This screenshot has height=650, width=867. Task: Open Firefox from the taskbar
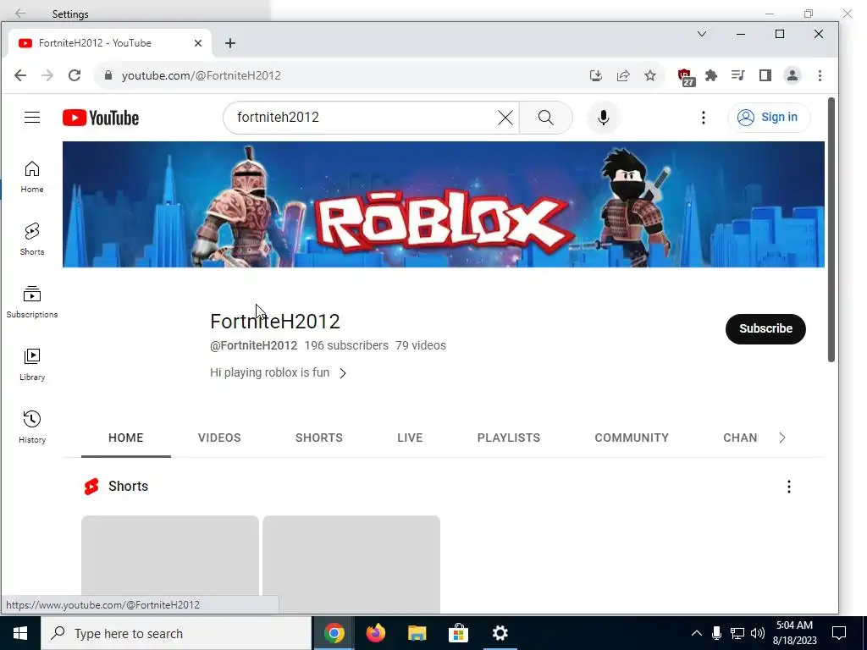[375, 633]
